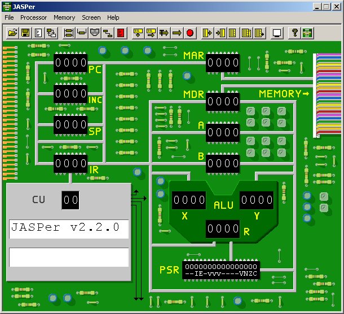Click the JASPer title bar icon
Viewport: 344px width, 314px height.
click(7, 7)
